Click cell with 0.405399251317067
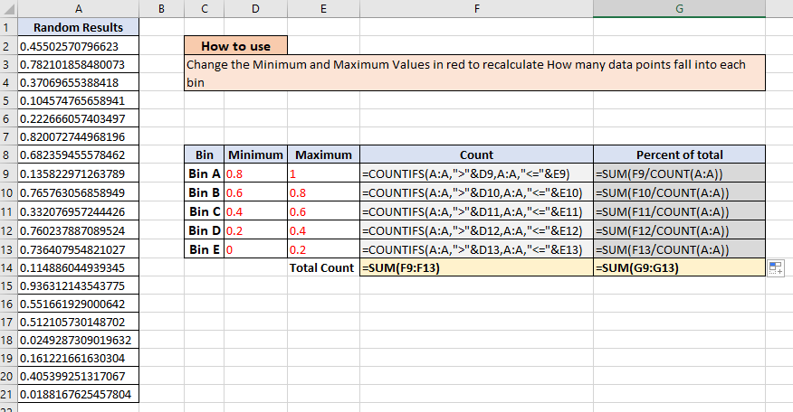Screen dimensions: 793x412 coord(79,376)
